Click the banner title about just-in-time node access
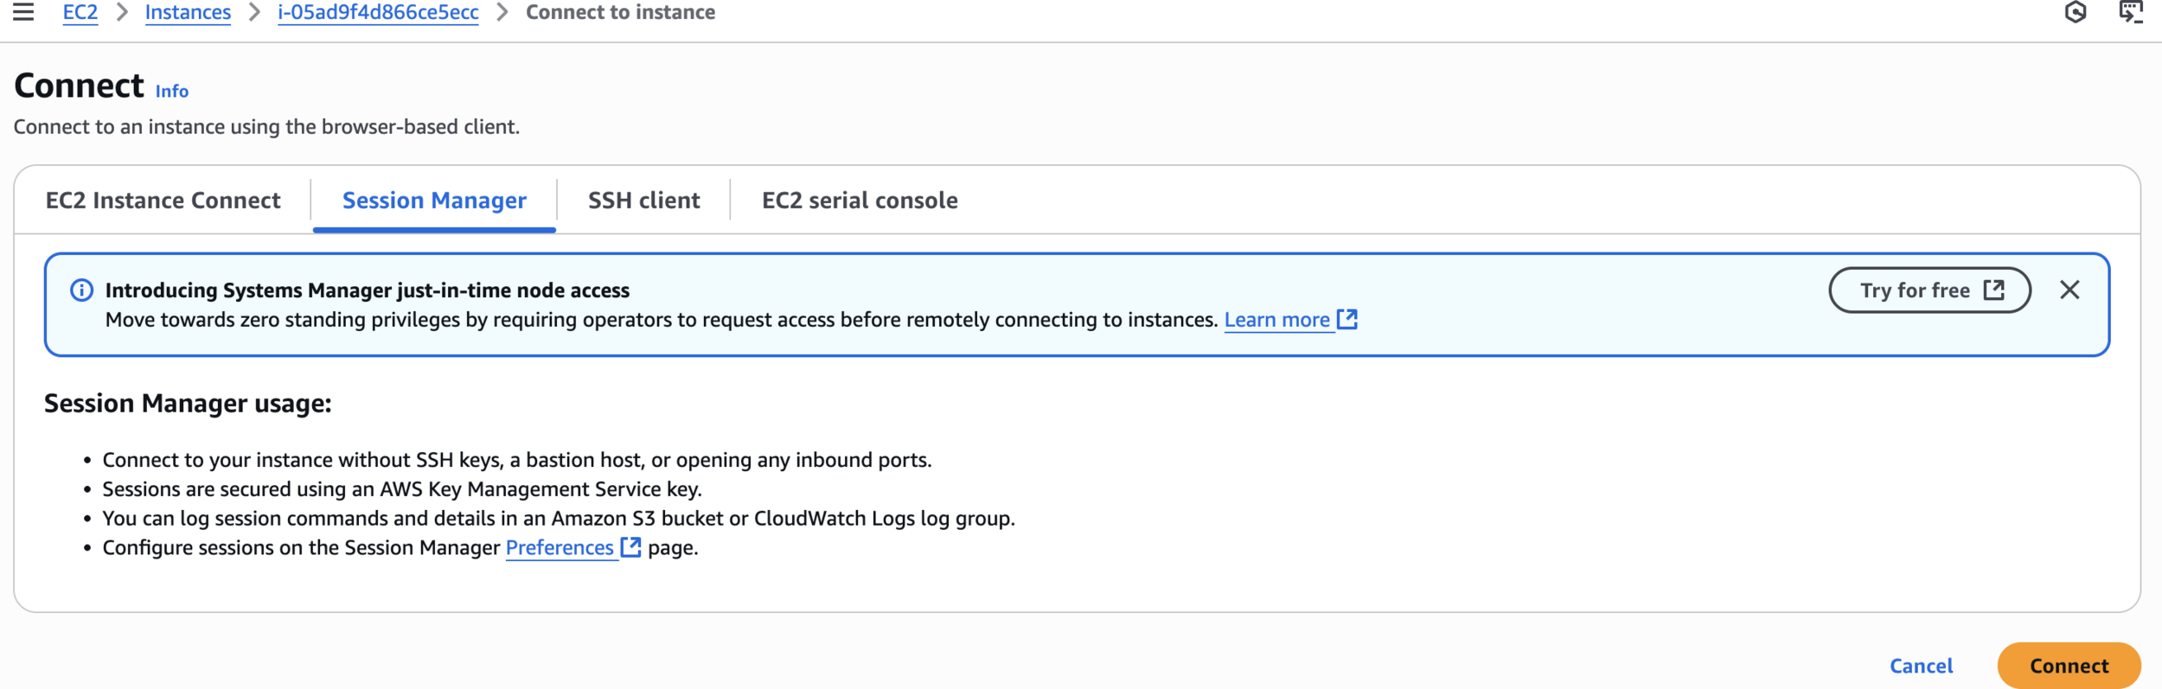 point(368,290)
